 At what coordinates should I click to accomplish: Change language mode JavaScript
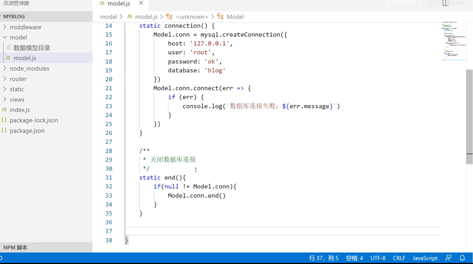pos(425,258)
